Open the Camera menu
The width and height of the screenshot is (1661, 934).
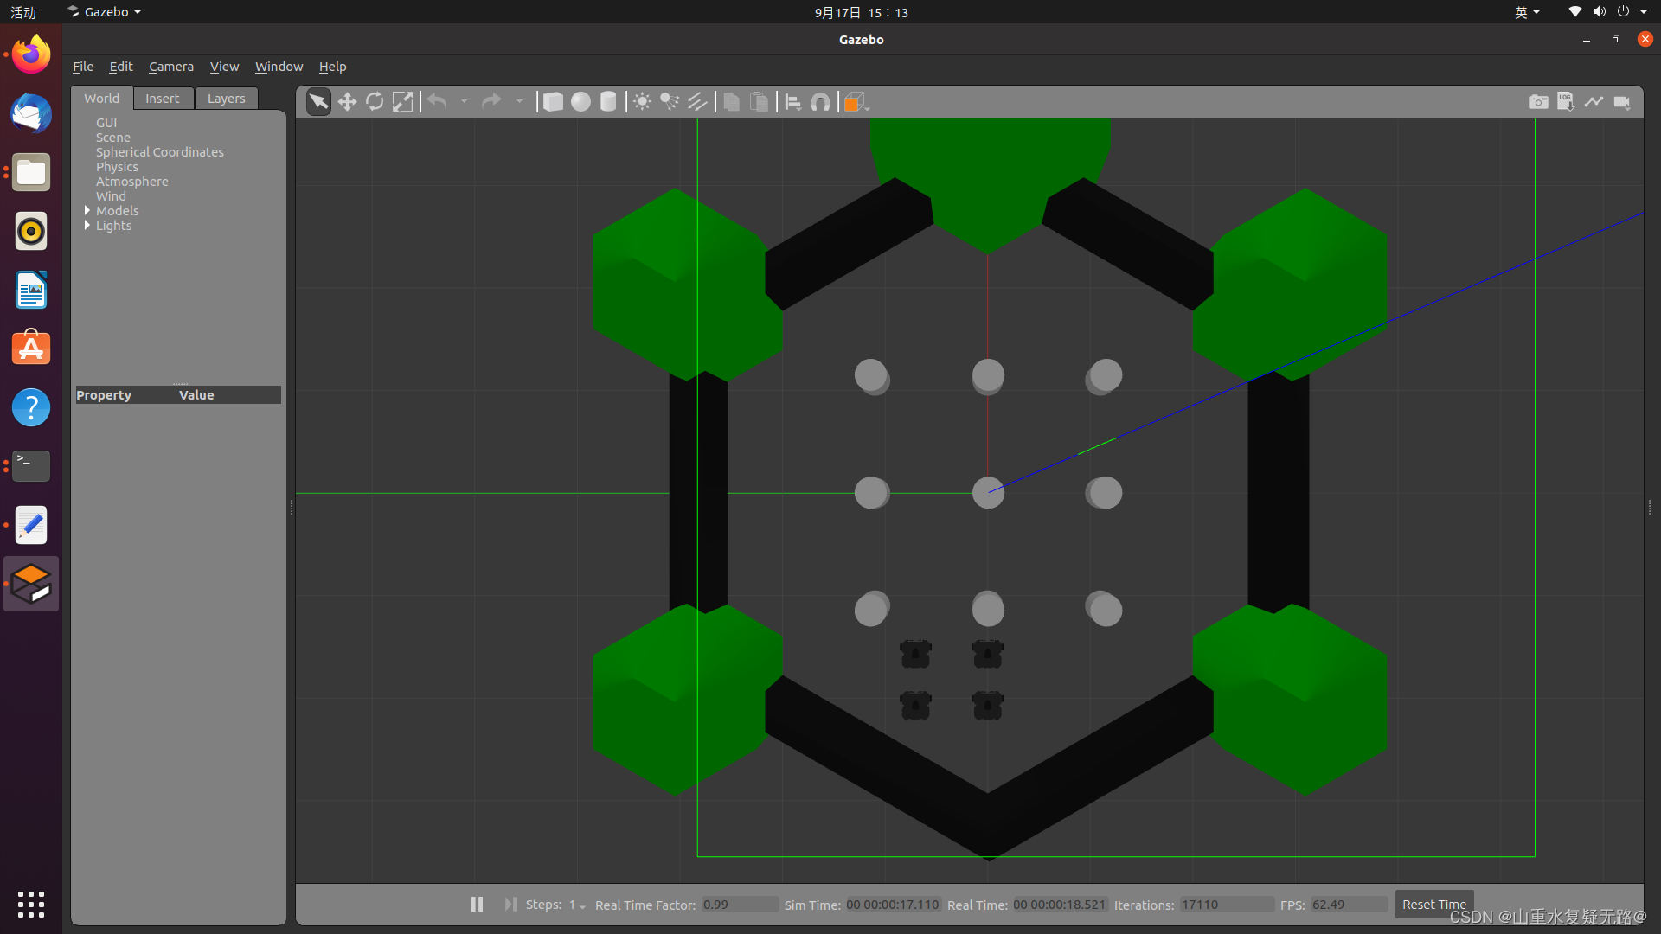(170, 67)
